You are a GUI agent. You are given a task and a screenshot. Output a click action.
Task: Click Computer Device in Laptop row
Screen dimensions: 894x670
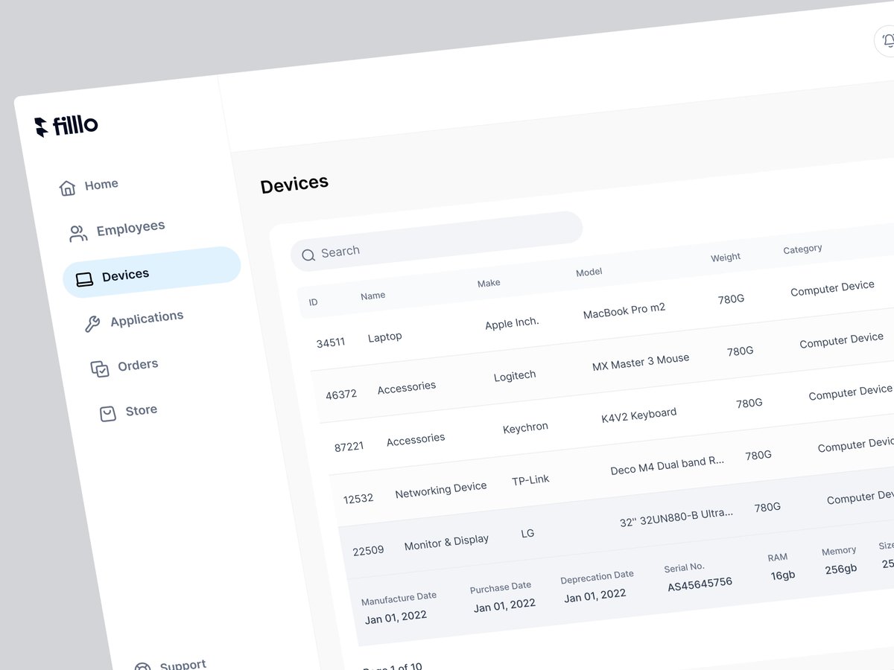tap(832, 288)
